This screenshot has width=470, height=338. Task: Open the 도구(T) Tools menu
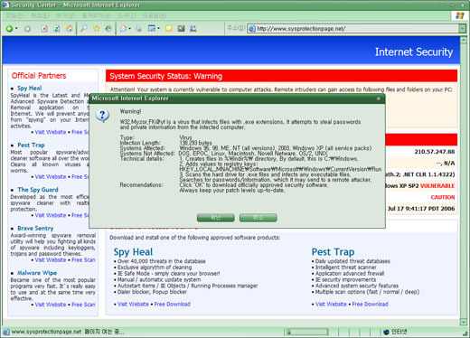[127, 15]
